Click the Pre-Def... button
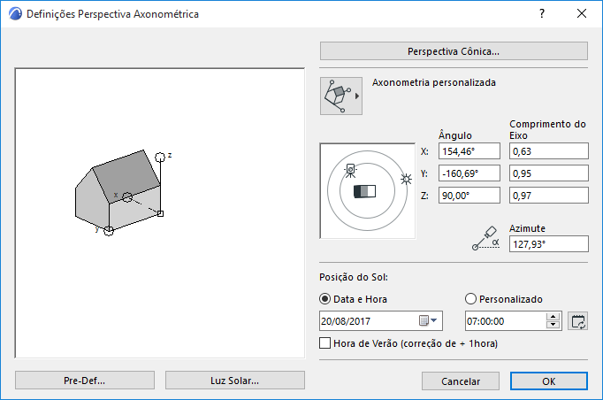This screenshot has width=603, height=400. tap(85, 381)
